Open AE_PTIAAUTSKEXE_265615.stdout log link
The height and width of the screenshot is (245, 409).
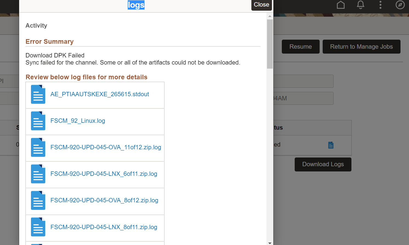tap(100, 94)
